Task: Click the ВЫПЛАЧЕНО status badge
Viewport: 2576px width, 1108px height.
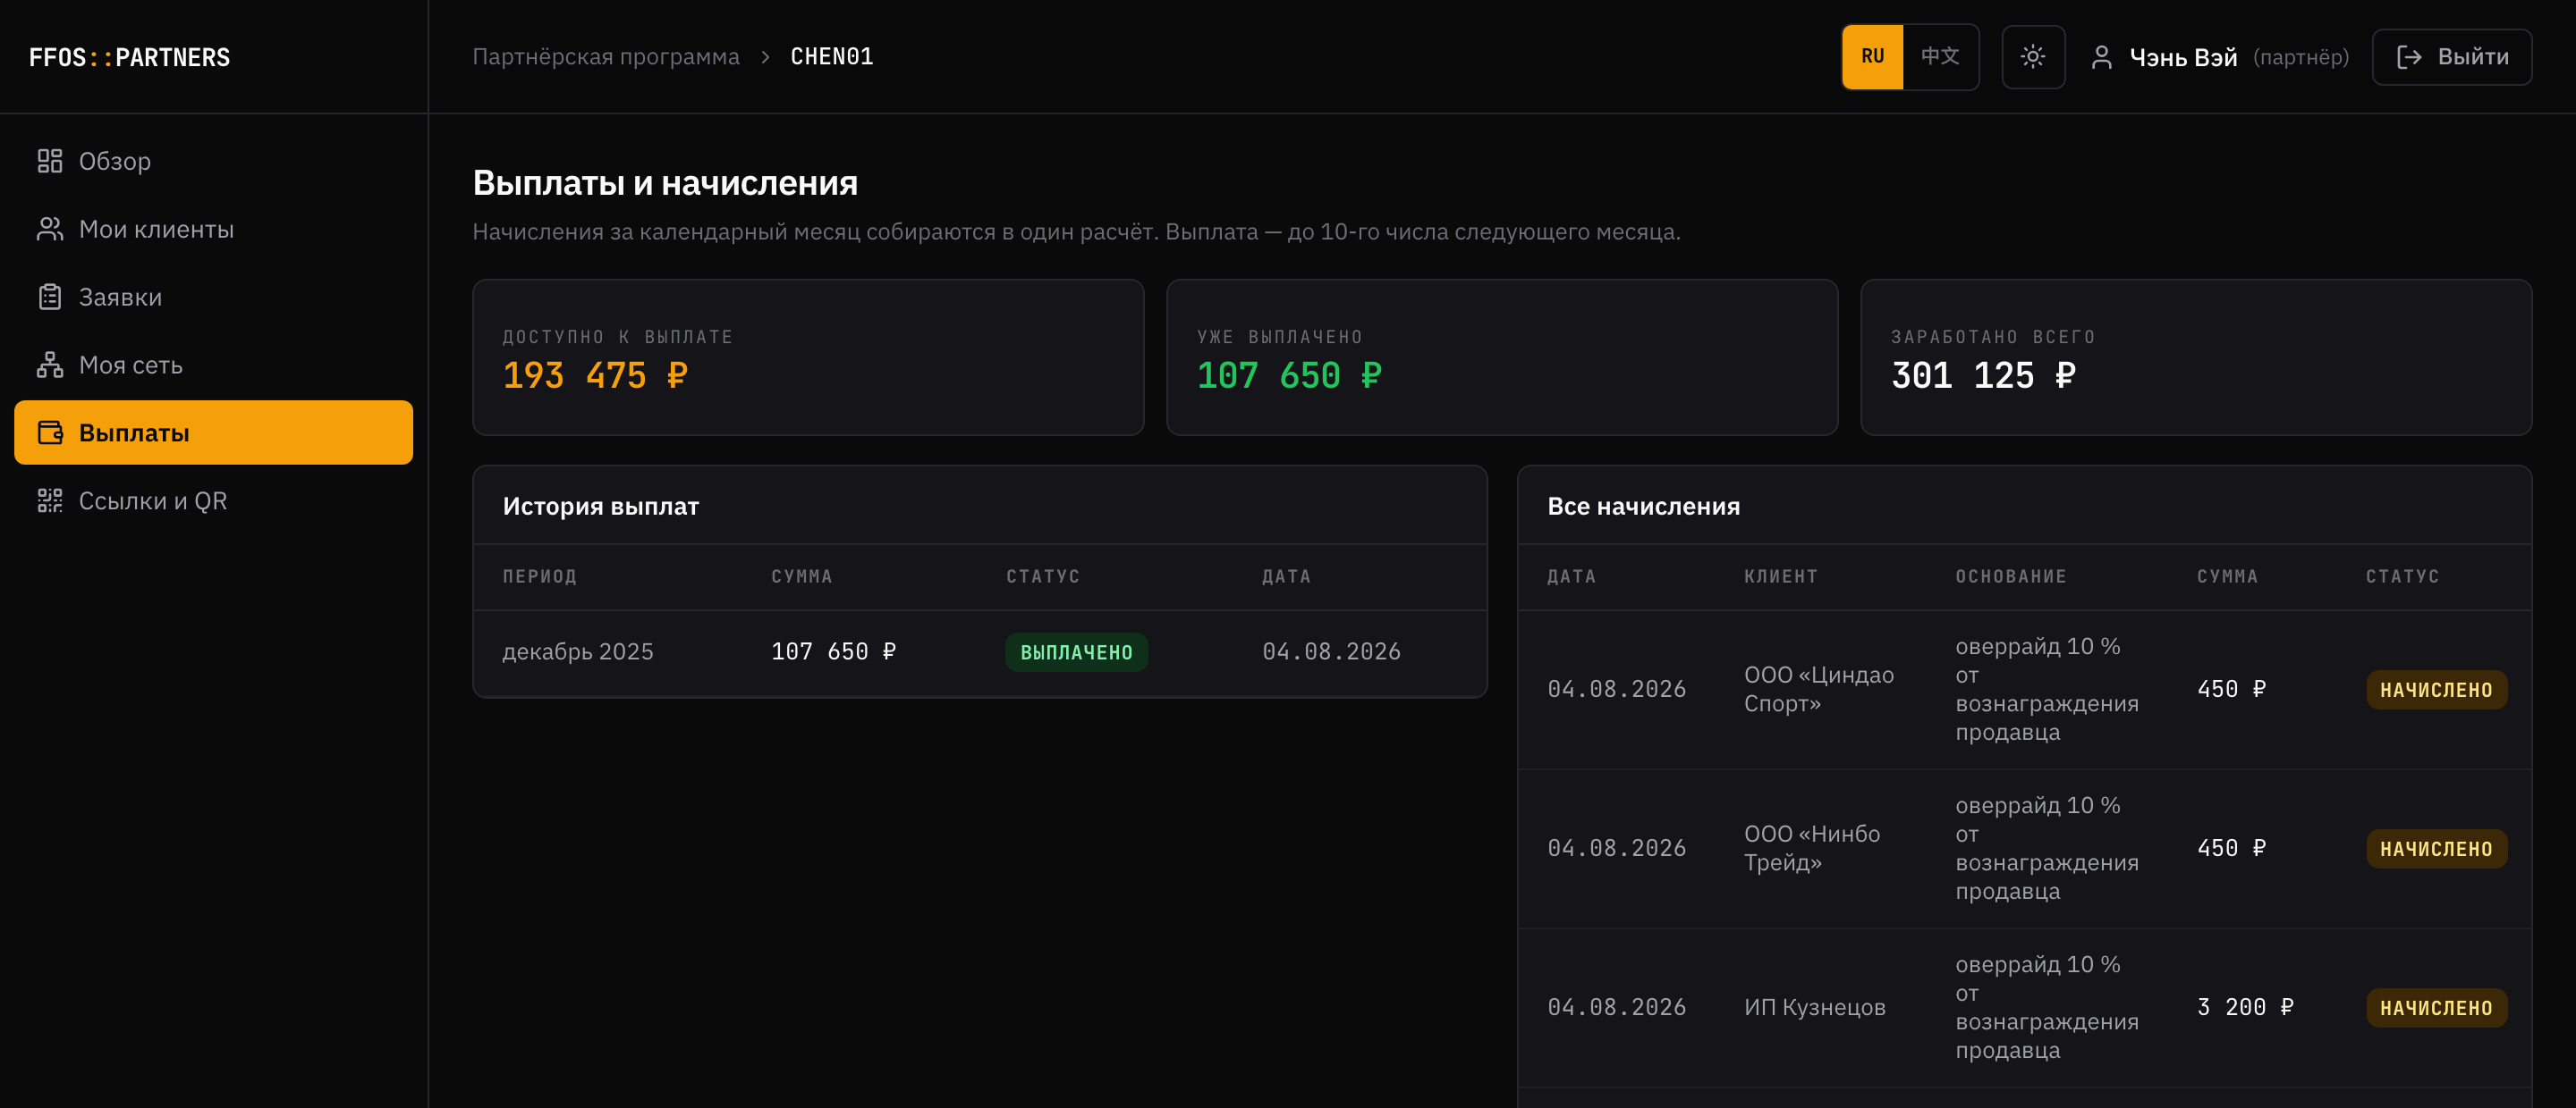Action: 1076,652
